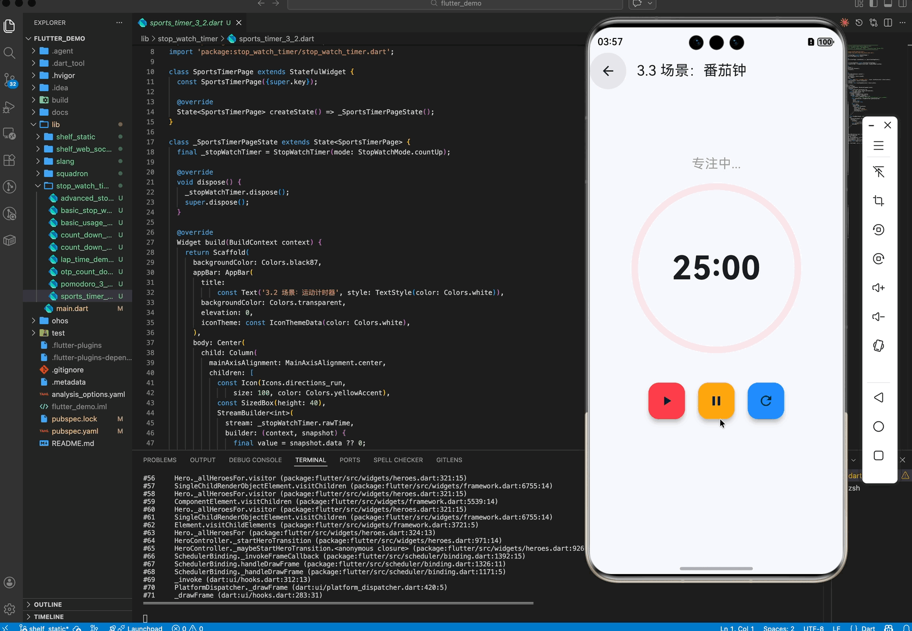Close the sports_timer_3_2.dart editor tab
The height and width of the screenshot is (631, 912).
[x=239, y=23]
